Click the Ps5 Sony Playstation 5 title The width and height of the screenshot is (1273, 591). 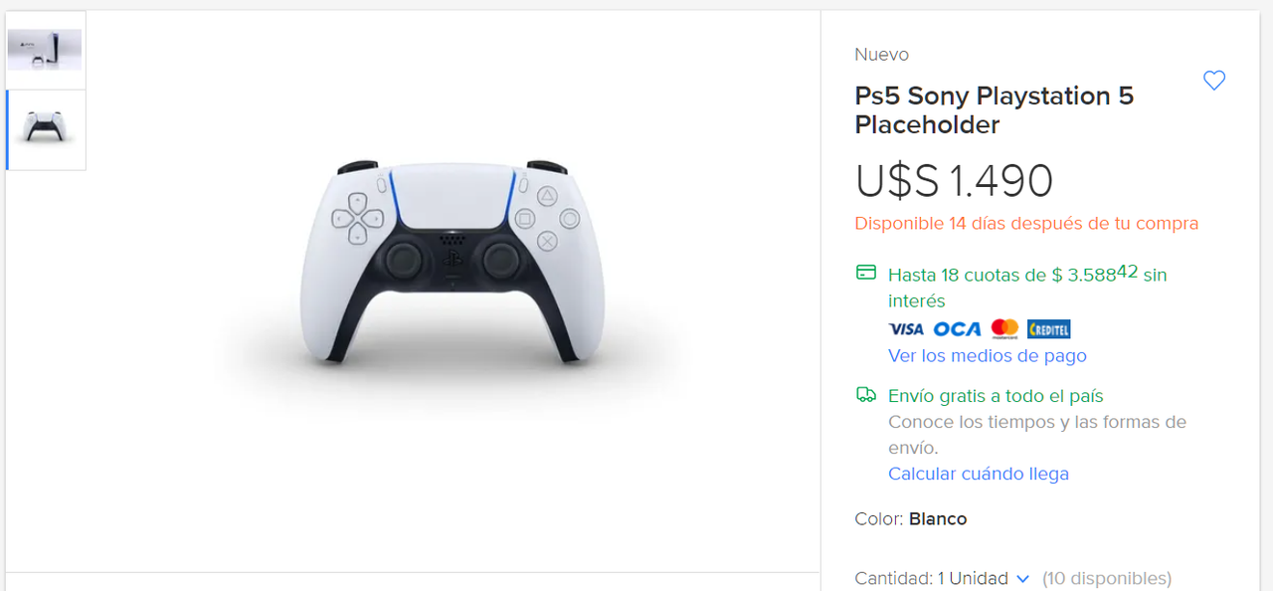coord(994,110)
